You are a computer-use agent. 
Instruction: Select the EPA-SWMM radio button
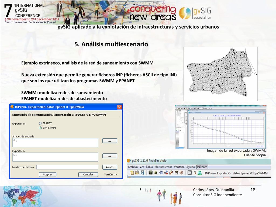pyautogui.click(x=40, y=128)
